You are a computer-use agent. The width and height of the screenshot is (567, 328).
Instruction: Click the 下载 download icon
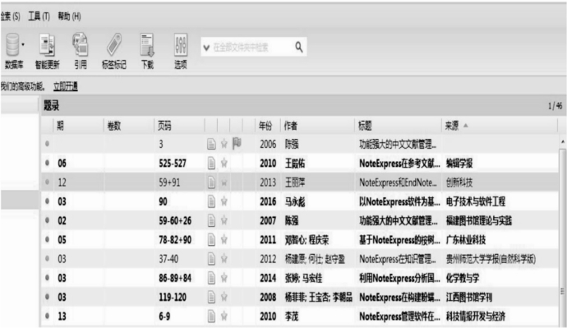pyautogui.click(x=147, y=44)
